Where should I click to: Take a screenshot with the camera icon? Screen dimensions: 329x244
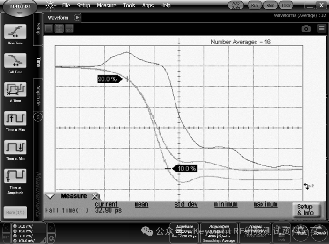point(306,29)
